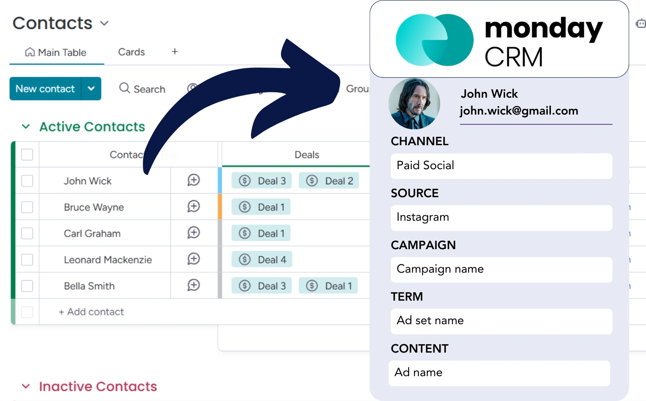This screenshot has height=401, width=646.
Task: Click the Main Table home icon
Action: (x=30, y=52)
